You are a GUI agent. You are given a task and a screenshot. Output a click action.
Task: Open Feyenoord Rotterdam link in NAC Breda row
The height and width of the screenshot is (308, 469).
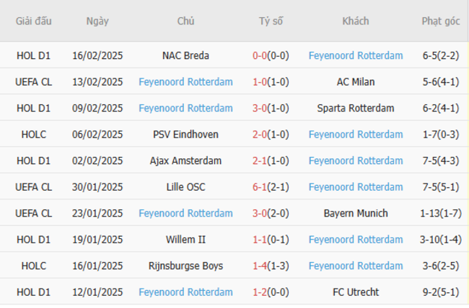point(356,55)
